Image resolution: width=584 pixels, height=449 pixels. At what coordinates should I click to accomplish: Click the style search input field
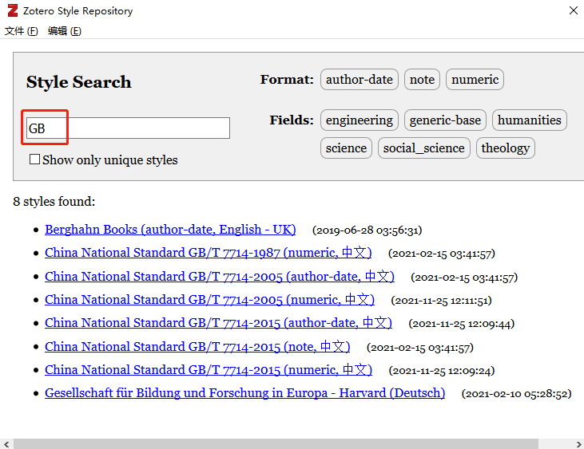(x=128, y=128)
